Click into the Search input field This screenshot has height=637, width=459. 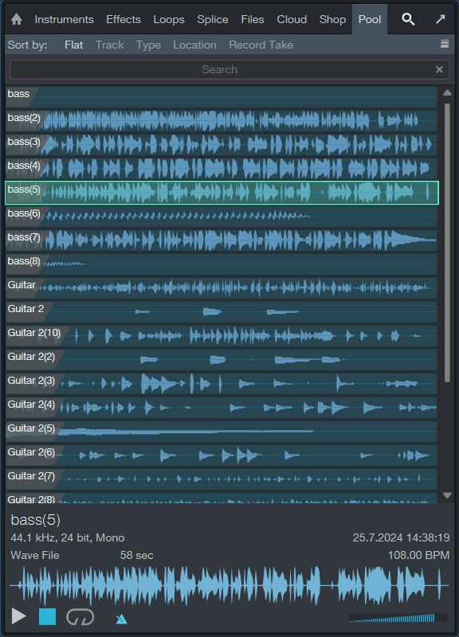point(222,69)
